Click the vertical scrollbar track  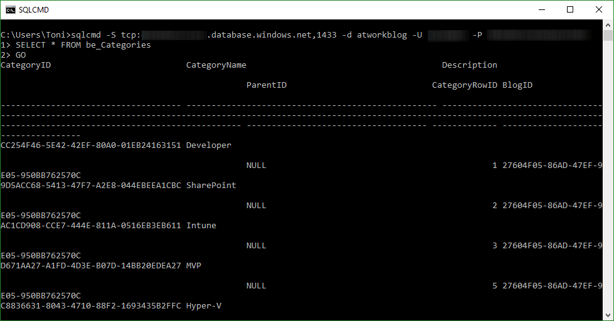point(608,188)
